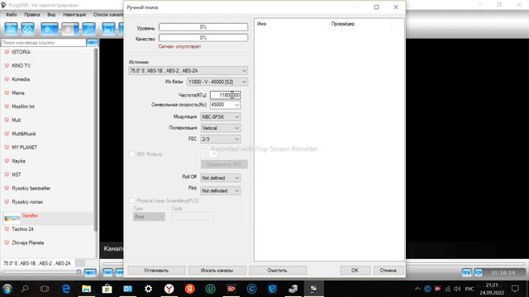Screen dimensions: 529x297
Task: Click the red screen recorder taskbar icon
Action: [x=231, y=289]
